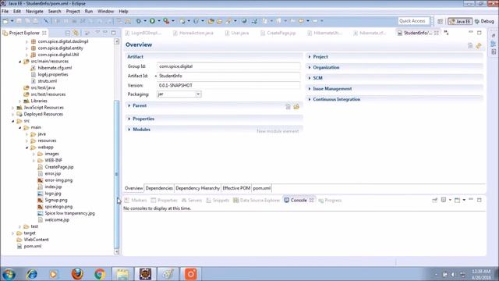Expand the target folder node
The image size is (499, 281).
(13, 233)
